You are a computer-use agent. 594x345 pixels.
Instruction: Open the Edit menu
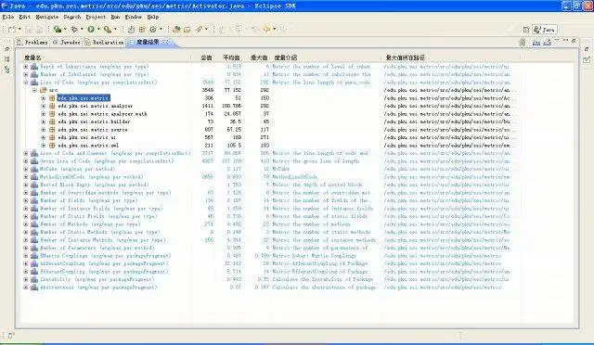point(25,17)
